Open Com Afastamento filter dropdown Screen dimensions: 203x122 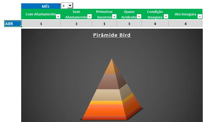click(58, 17)
